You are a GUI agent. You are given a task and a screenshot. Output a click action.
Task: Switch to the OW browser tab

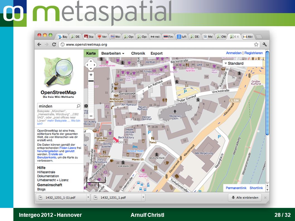coord(221,37)
